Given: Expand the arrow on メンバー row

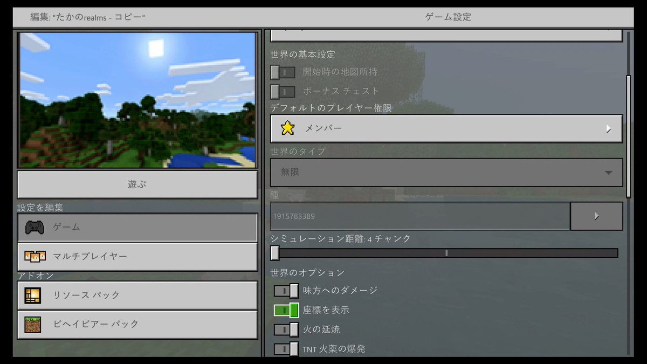Looking at the screenshot, I should click(608, 128).
